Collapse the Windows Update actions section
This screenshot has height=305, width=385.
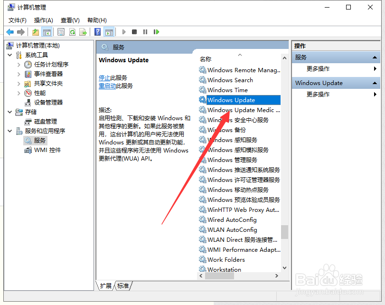375,83
